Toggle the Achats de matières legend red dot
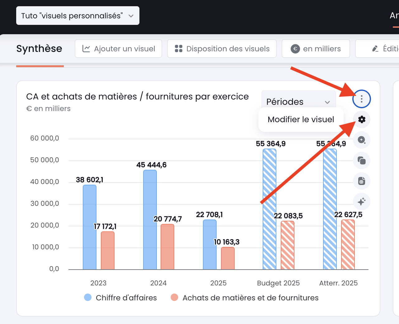Viewport: 399px width, 324px height. [x=174, y=298]
